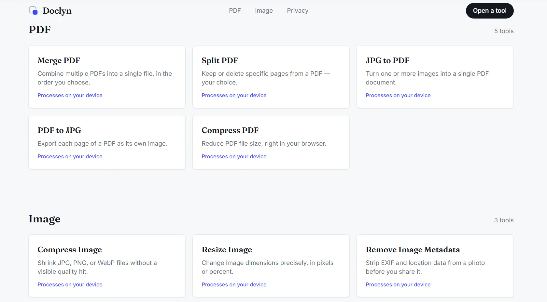
Task: Click description "Combine multiple PDFs into a single file"
Action: click(x=105, y=78)
